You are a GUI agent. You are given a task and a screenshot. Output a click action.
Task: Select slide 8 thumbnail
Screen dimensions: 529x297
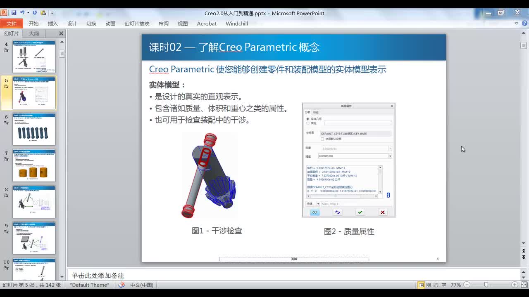[34, 202]
